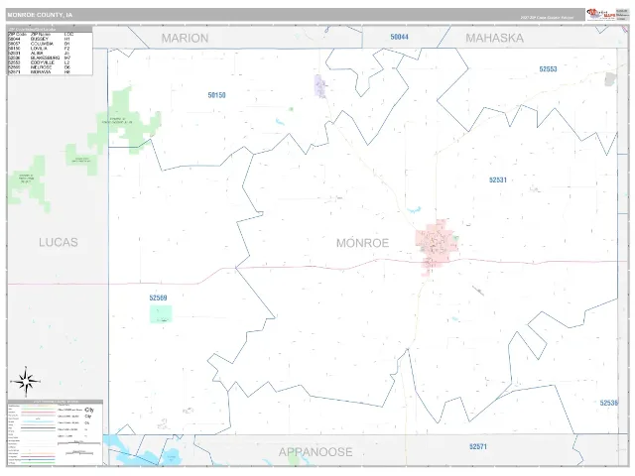The height and width of the screenshot is (476, 635).
Task: Click ZIP code label 50044
Action: point(399,37)
